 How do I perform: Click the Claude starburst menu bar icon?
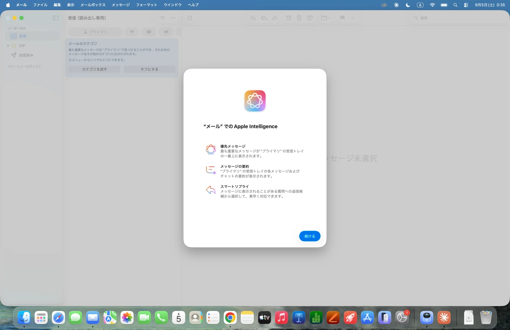pos(396,5)
